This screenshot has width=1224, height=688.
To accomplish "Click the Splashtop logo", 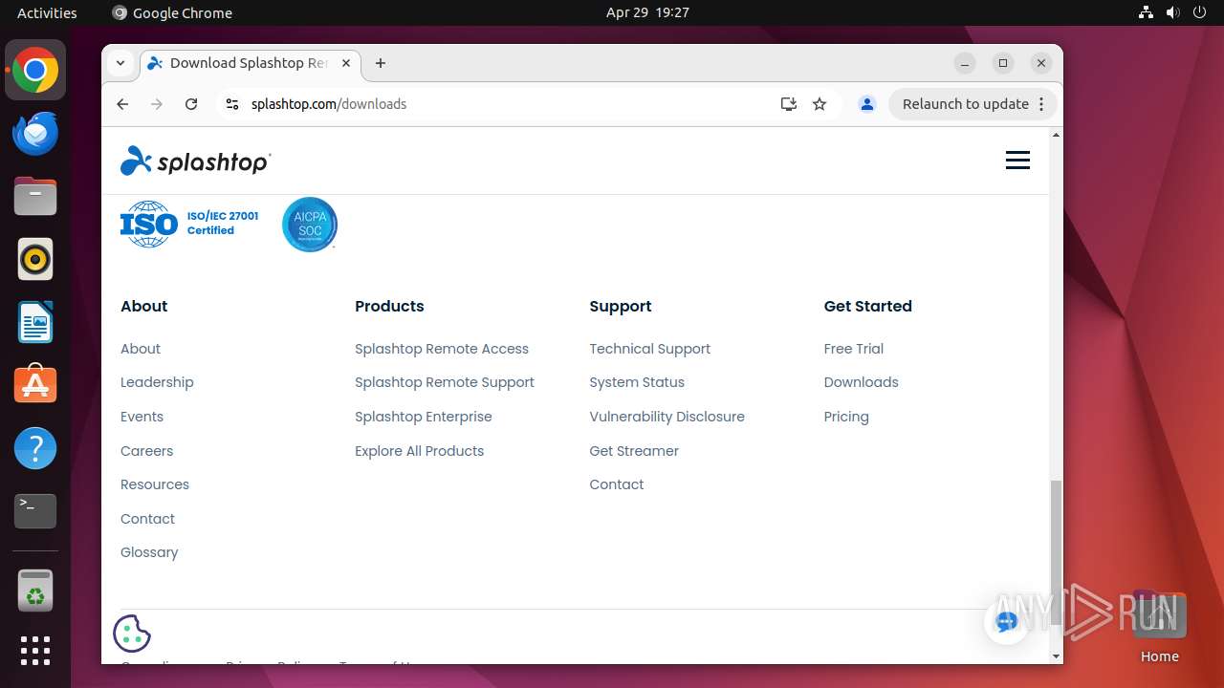I will [196, 161].
